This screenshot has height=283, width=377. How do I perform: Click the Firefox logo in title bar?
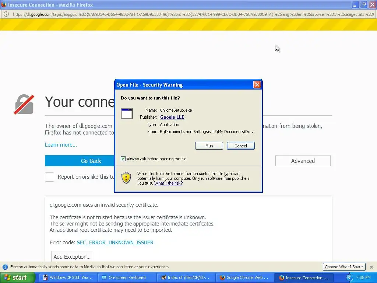pyautogui.click(x=4, y=4)
